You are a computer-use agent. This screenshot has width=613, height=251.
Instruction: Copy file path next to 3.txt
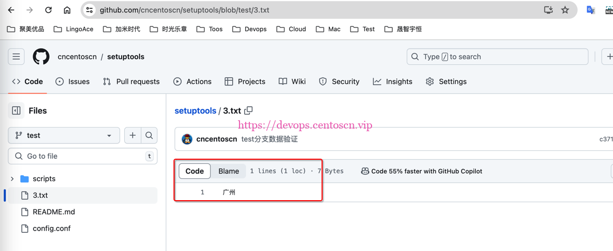pyautogui.click(x=248, y=110)
